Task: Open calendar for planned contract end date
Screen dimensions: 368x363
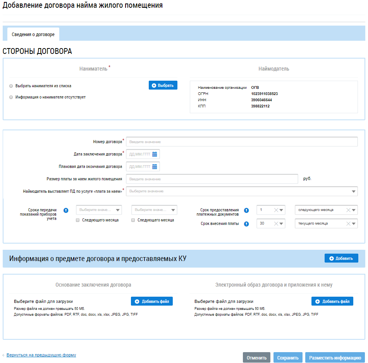Action: click(x=155, y=167)
